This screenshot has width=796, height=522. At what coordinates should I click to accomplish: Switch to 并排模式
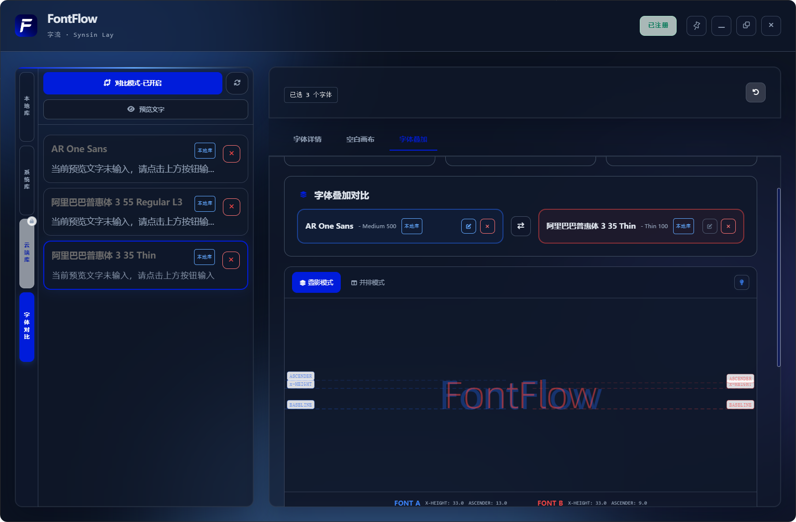(x=368, y=282)
